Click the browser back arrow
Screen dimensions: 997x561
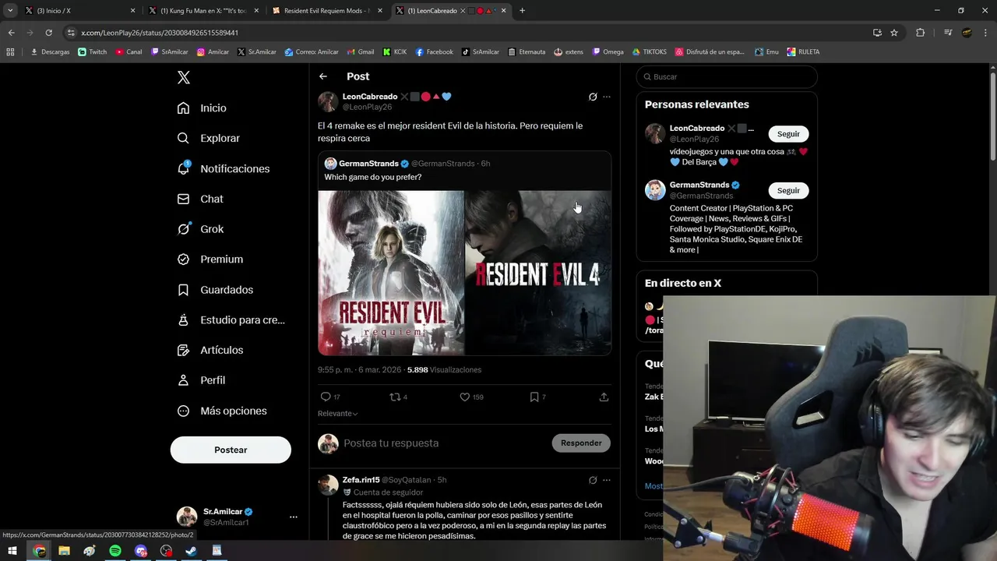coord(11,33)
